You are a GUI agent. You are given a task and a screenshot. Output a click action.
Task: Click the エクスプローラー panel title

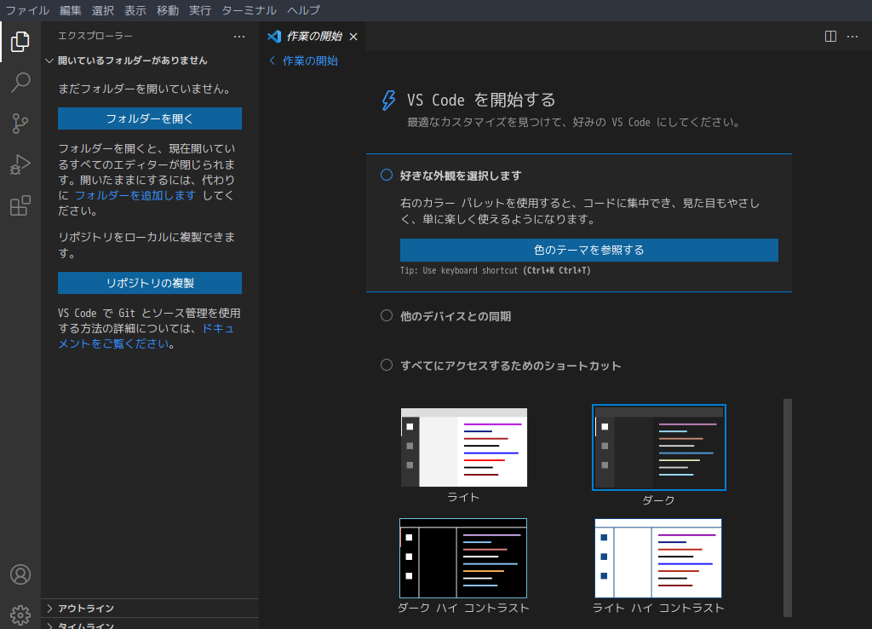[x=95, y=36]
